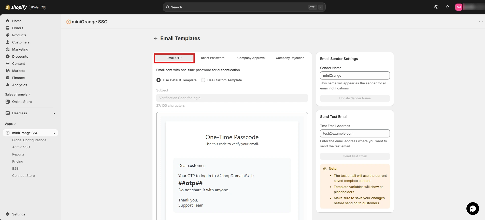Click the Customers person icon
This screenshot has width=485, height=220.
(x=8, y=42)
